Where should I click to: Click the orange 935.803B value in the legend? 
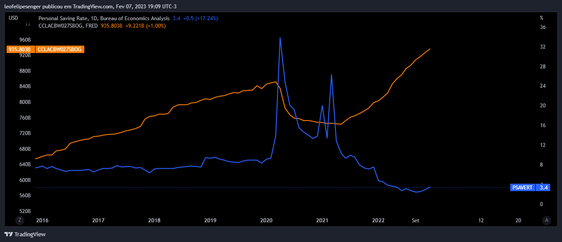pyautogui.click(x=112, y=26)
